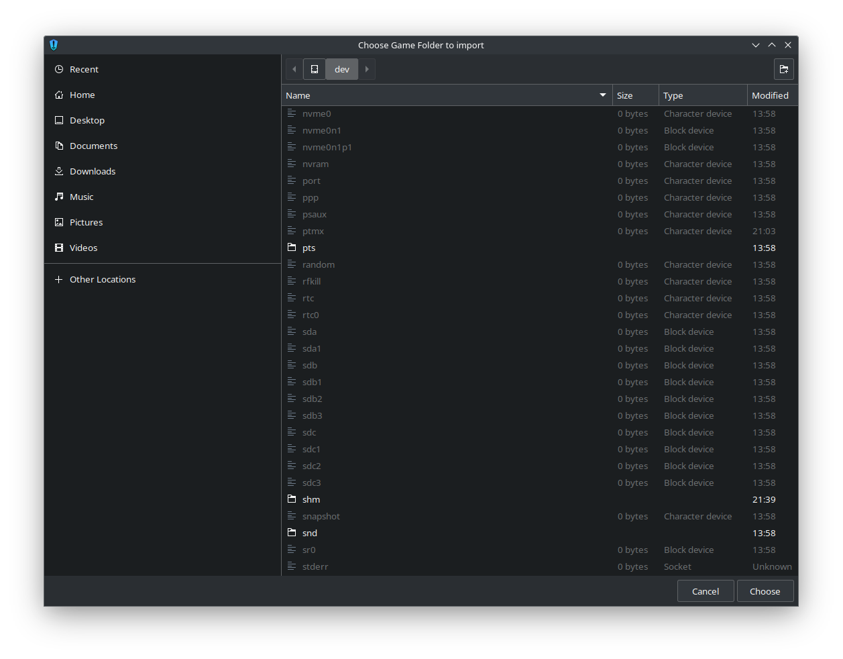Open the Downloads sidebar location

pos(92,171)
